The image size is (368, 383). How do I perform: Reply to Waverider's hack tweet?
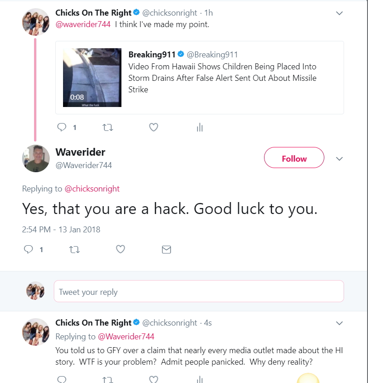[x=29, y=249]
